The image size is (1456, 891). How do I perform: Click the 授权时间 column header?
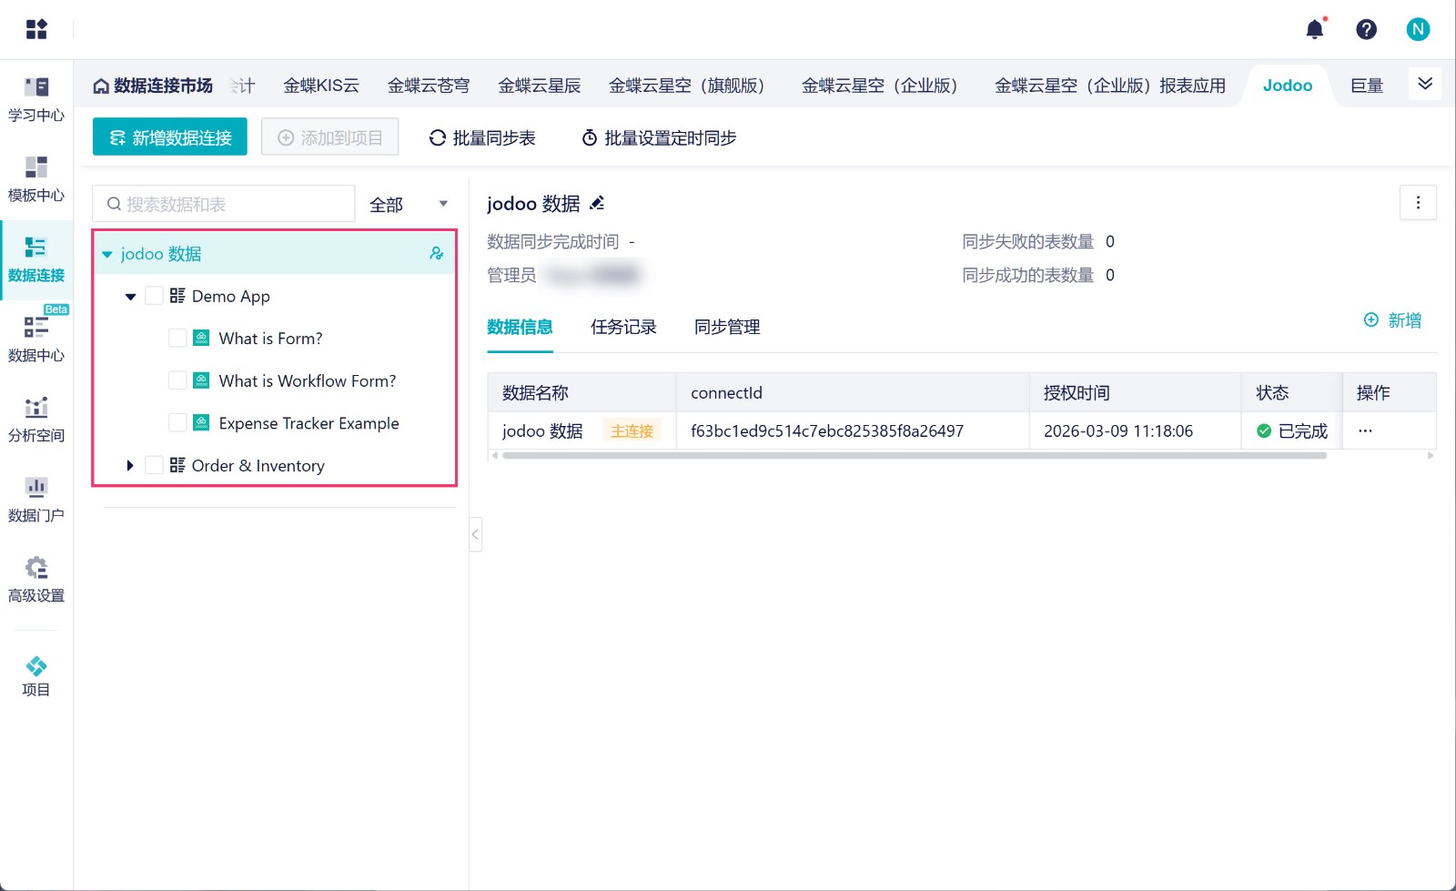click(1135, 392)
